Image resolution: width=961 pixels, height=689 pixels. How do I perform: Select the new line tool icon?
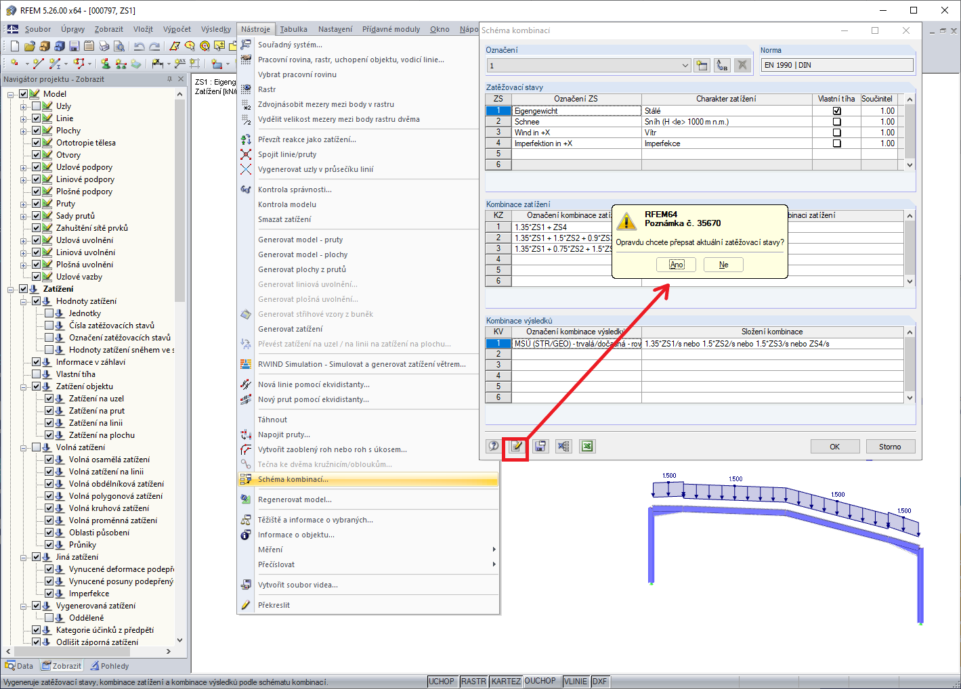click(x=38, y=64)
